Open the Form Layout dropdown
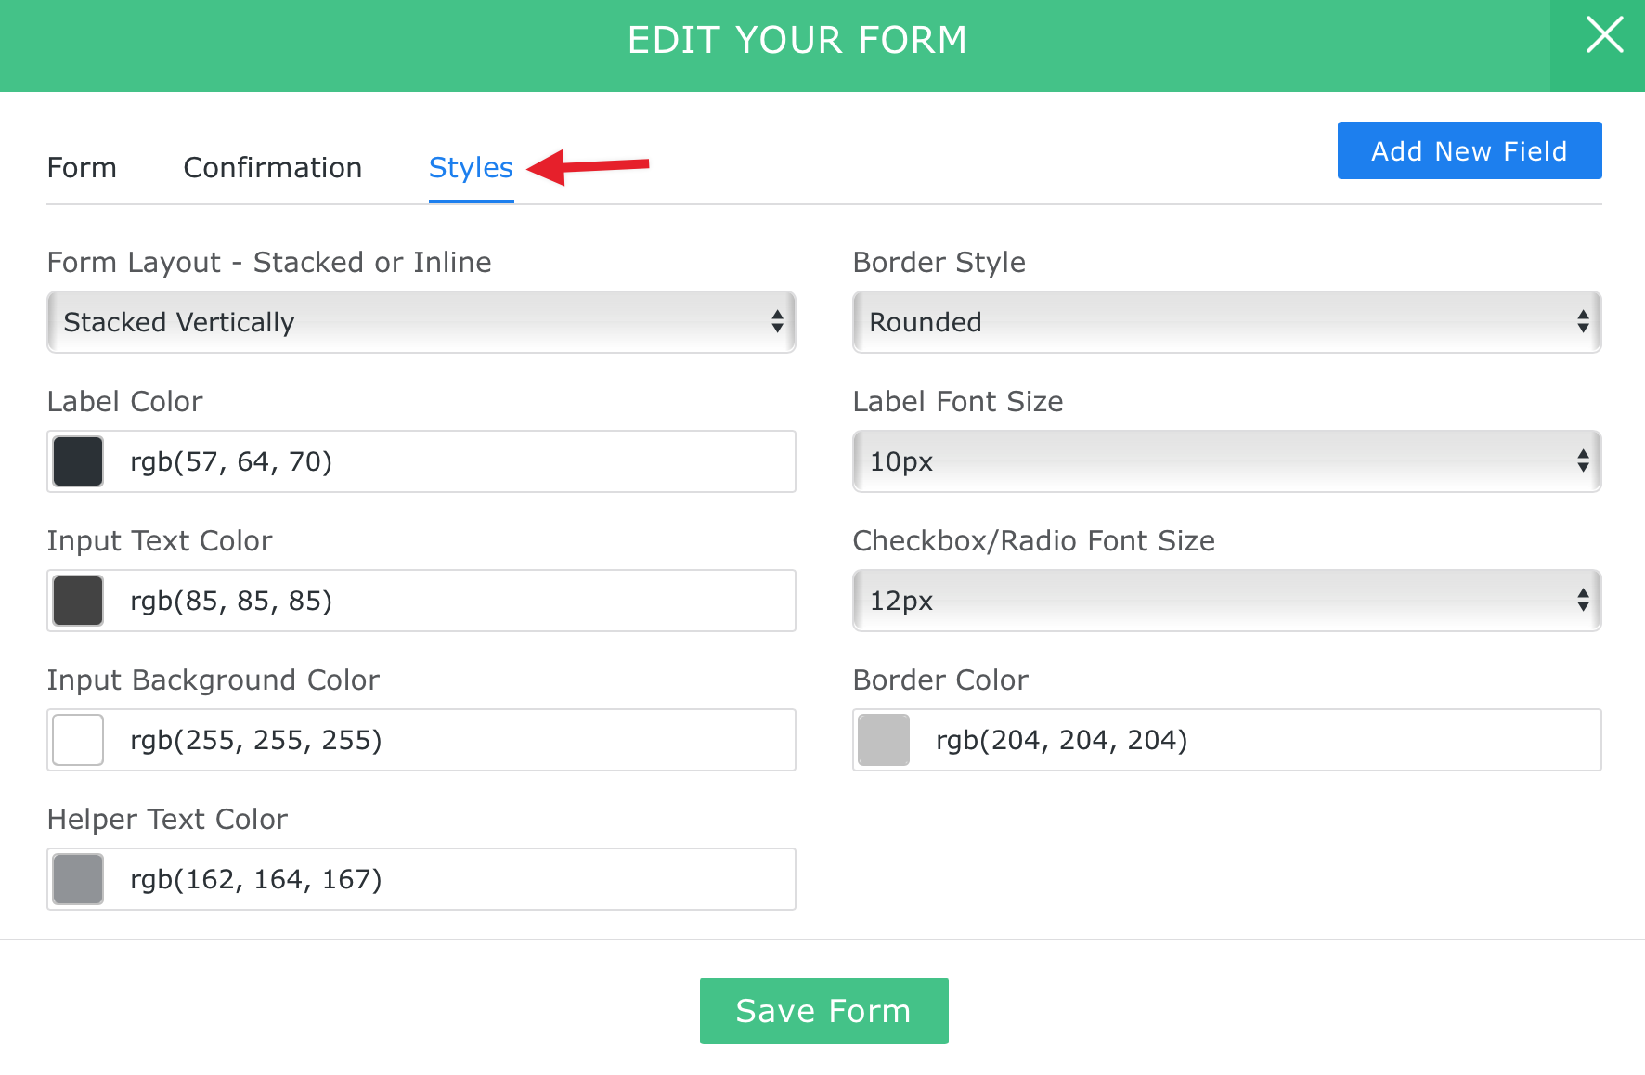This screenshot has width=1645, height=1075. [421, 322]
